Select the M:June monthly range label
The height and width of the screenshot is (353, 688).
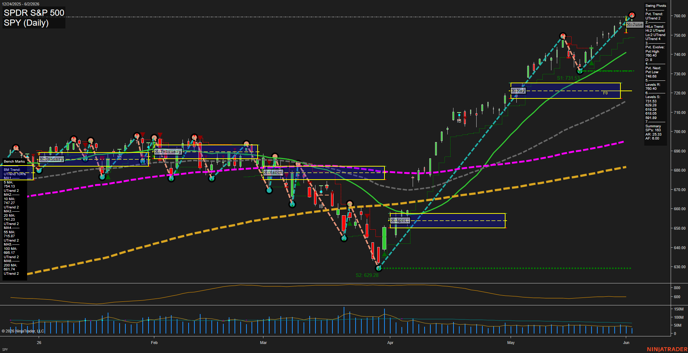click(x=635, y=25)
